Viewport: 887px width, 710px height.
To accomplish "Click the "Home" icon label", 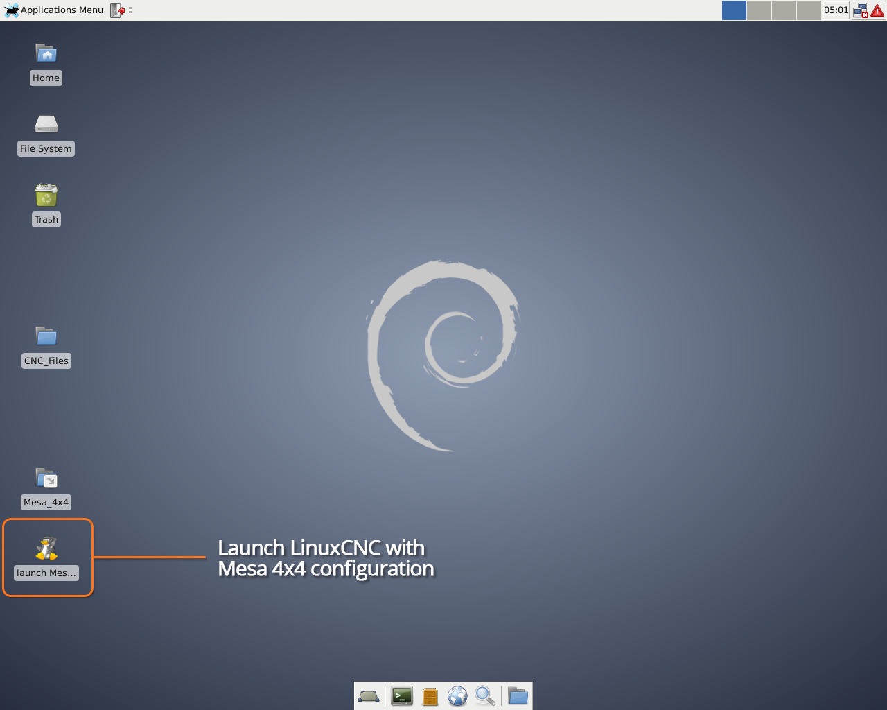I will tap(46, 78).
